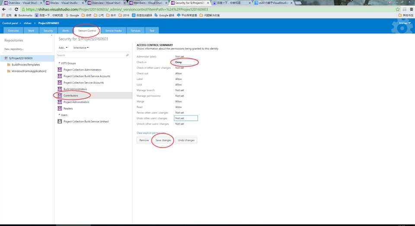Open the 2016 bookmark folder
Image resolution: width=415 pixels, height=226 pixels.
[124, 16]
